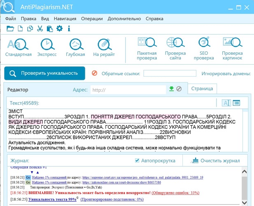The height and width of the screenshot is (206, 254).
Task: Click the green download page icon
Action: point(171,89)
